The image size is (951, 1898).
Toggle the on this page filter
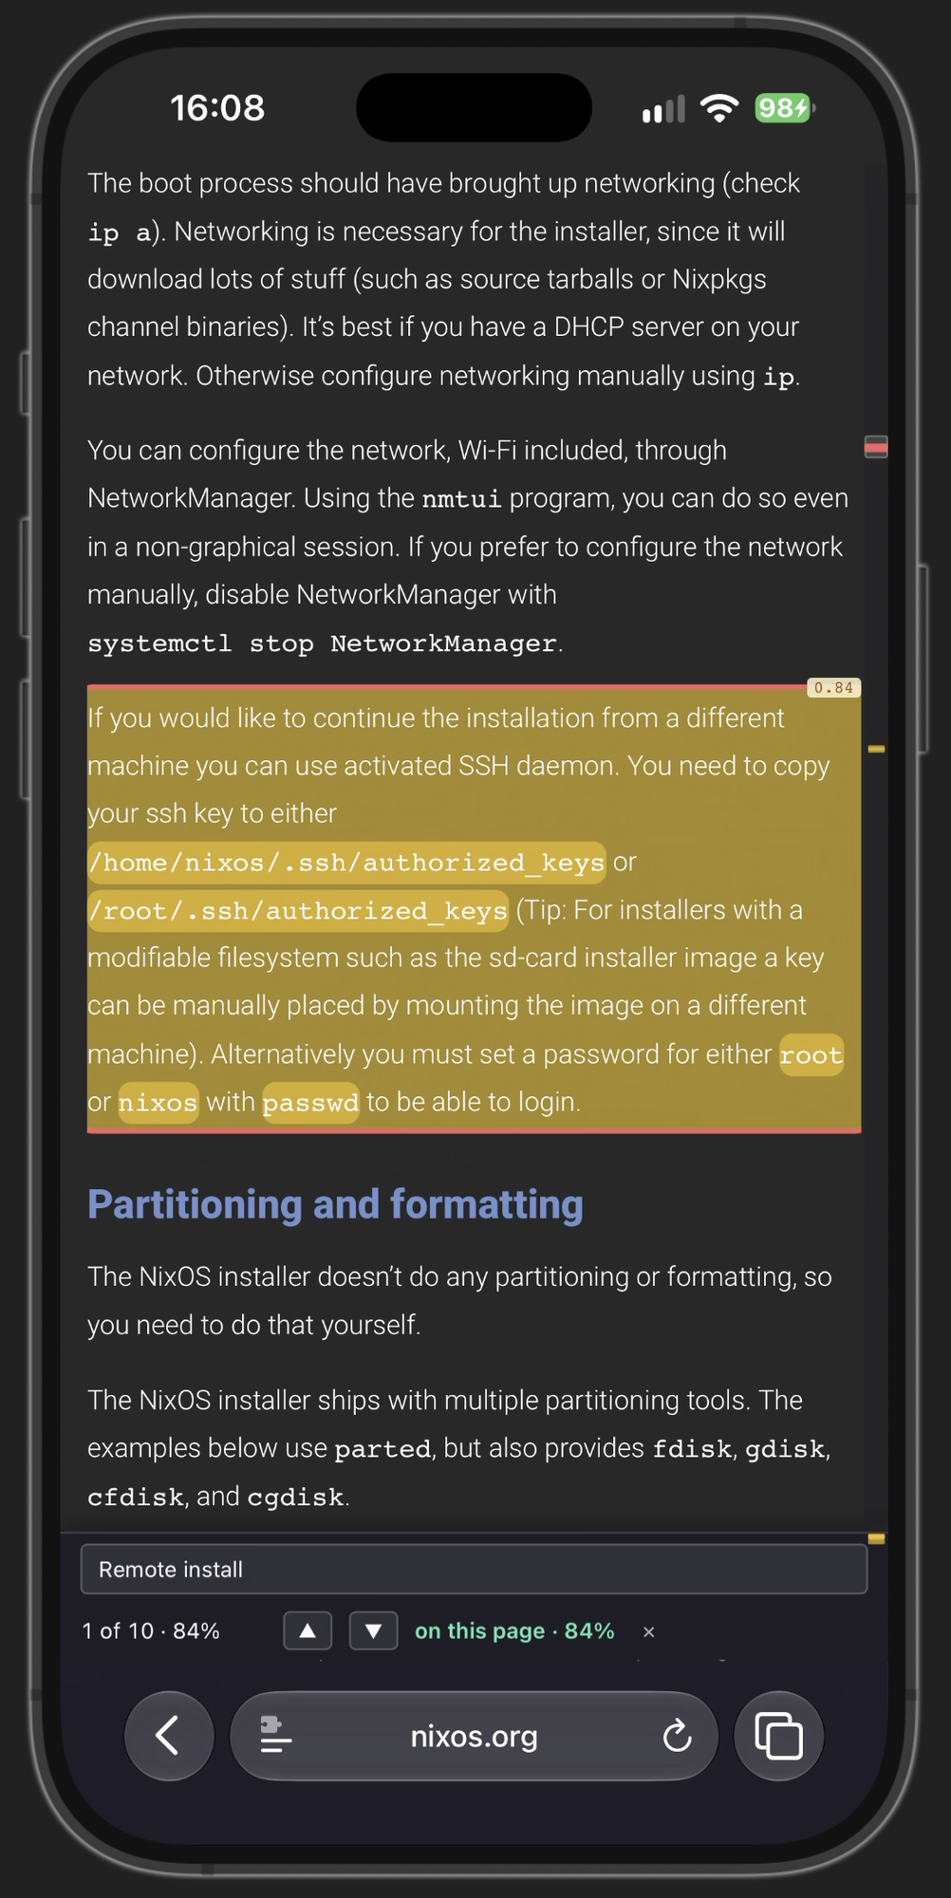tap(514, 1631)
